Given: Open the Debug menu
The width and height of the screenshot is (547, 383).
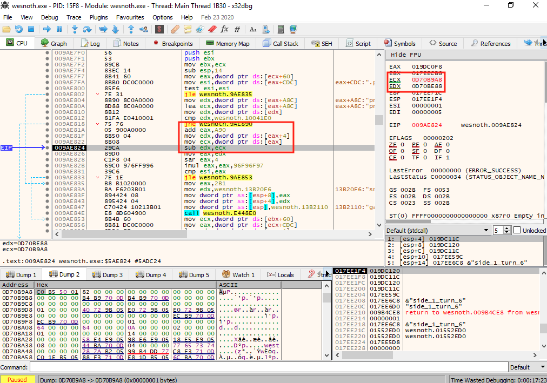Looking at the screenshot, I should point(50,17).
